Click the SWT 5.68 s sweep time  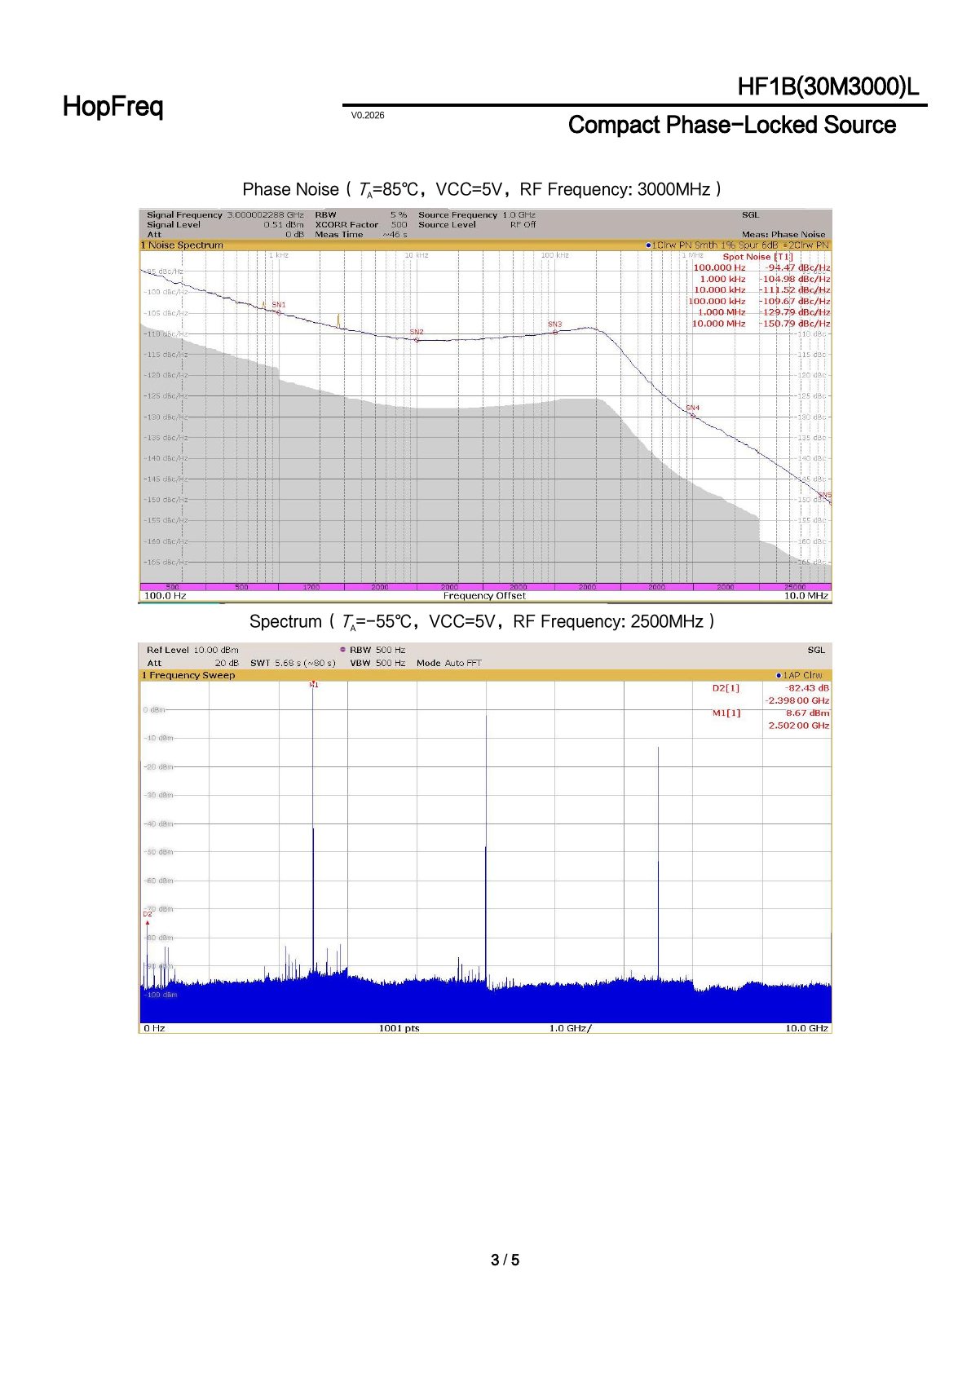293,664
